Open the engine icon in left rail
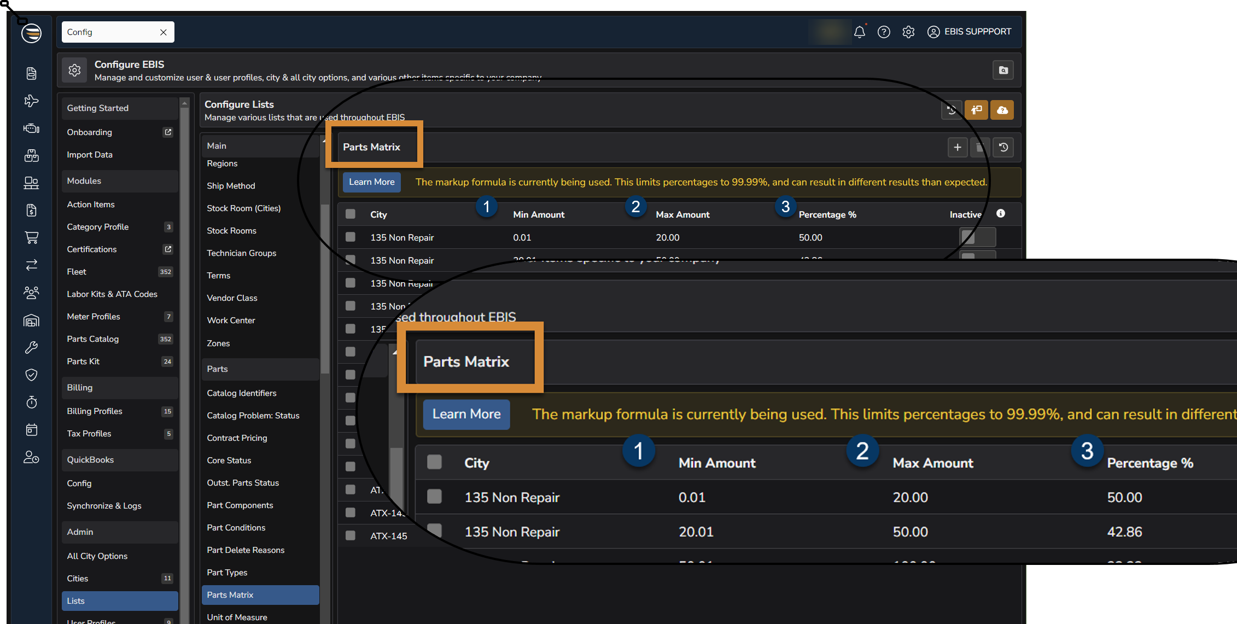The height and width of the screenshot is (624, 1237). click(31, 128)
